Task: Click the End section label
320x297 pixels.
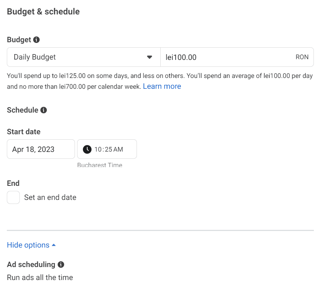Action: click(13, 183)
